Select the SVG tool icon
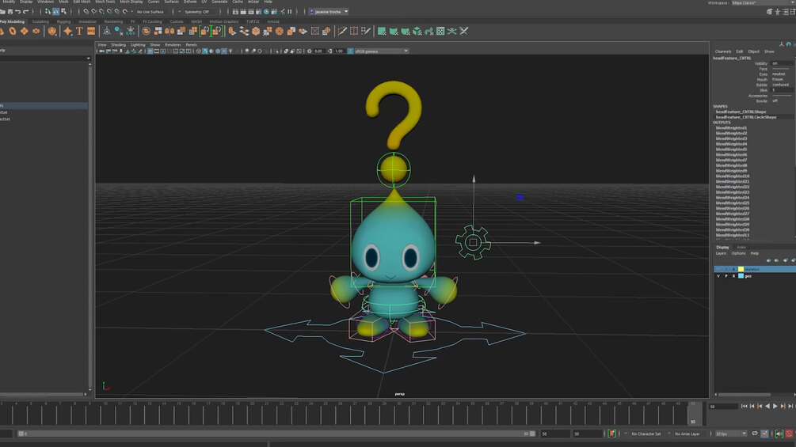Screen dimensions: 796x447 91,31
